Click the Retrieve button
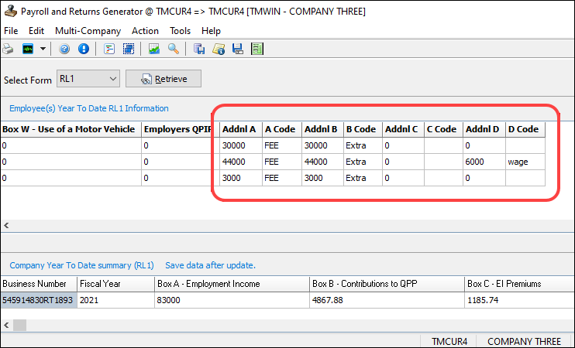 164,79
